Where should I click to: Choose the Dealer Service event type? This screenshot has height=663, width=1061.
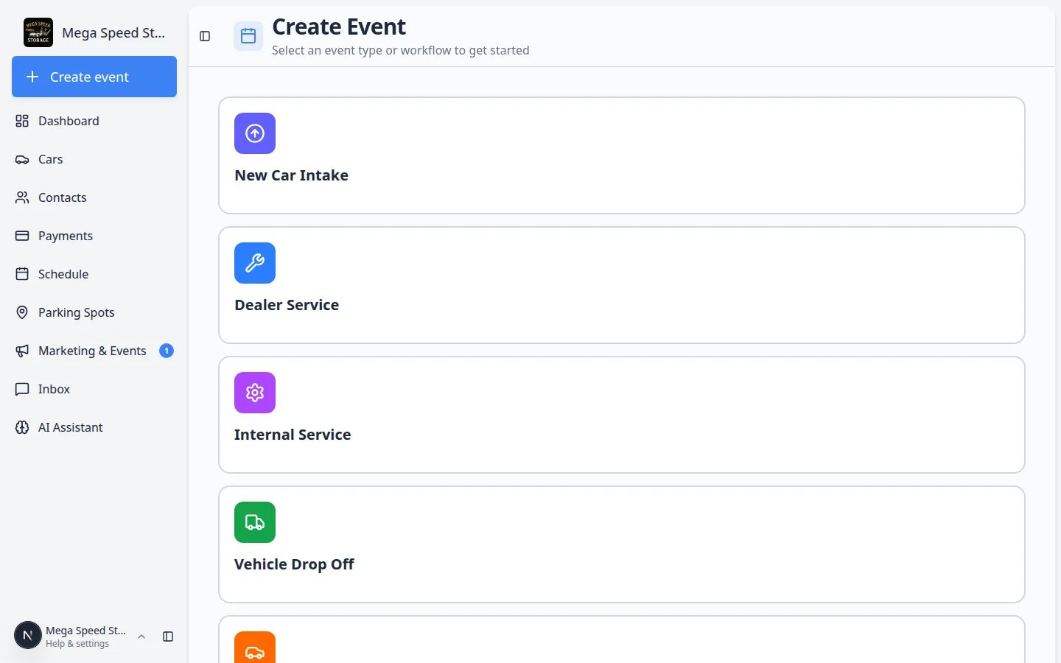pos(622,285)
